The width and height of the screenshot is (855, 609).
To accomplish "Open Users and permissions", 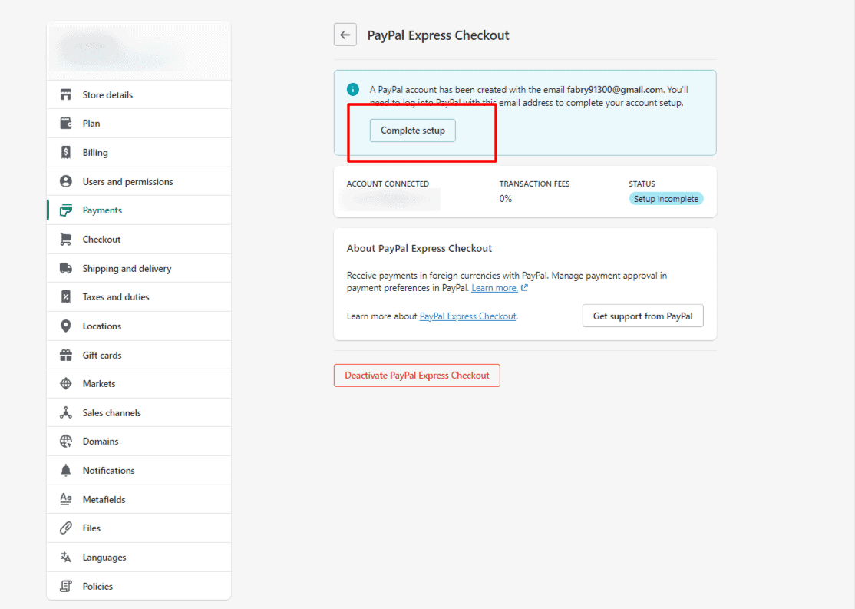I will (128, 181).
